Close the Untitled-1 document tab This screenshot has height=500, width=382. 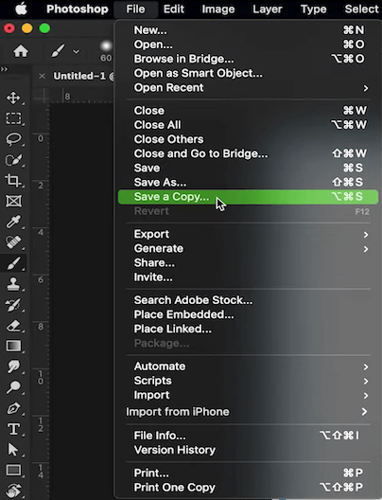click(x=42, y=76)
